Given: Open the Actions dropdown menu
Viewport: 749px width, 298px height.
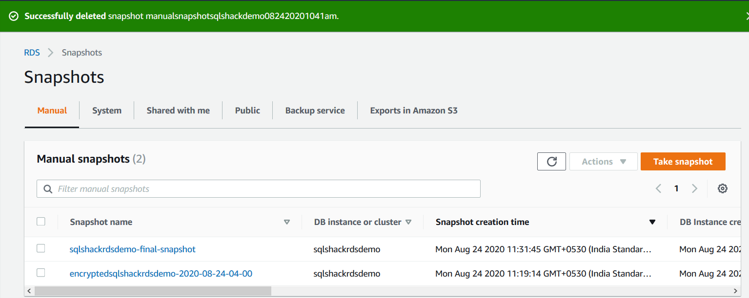Looking at the screenshot, I should tap(603, 162).
